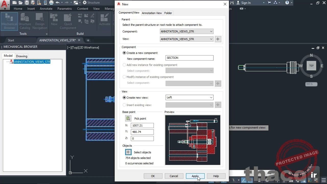
Task: Close the ANNOTATION_VIEWS_STR document tab
Action: click(x=79, y=40)
